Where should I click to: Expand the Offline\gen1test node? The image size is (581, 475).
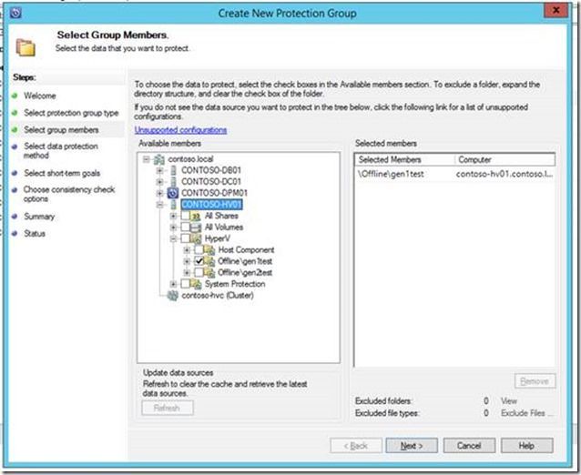point(187,262)
